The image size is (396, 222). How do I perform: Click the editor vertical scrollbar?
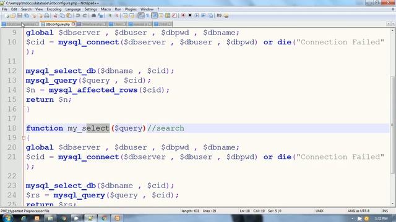tap(392, 117)
